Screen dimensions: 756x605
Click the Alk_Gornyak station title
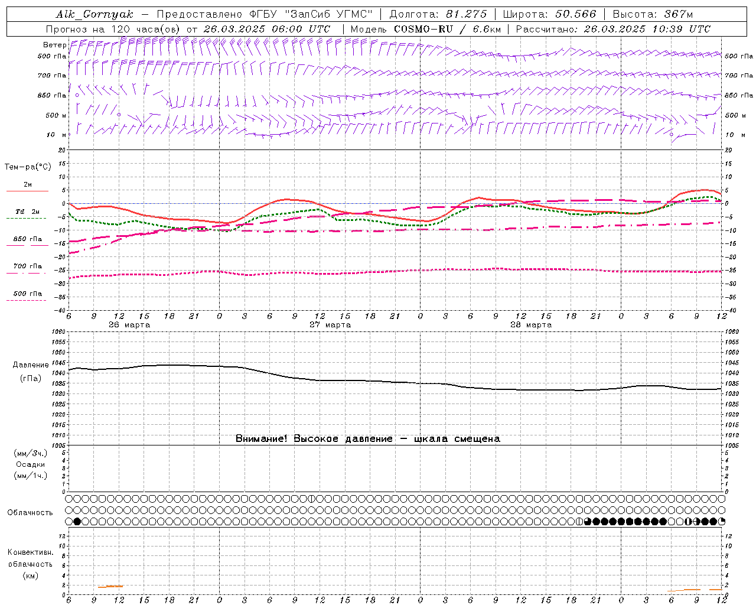click(x=94, y=14)
